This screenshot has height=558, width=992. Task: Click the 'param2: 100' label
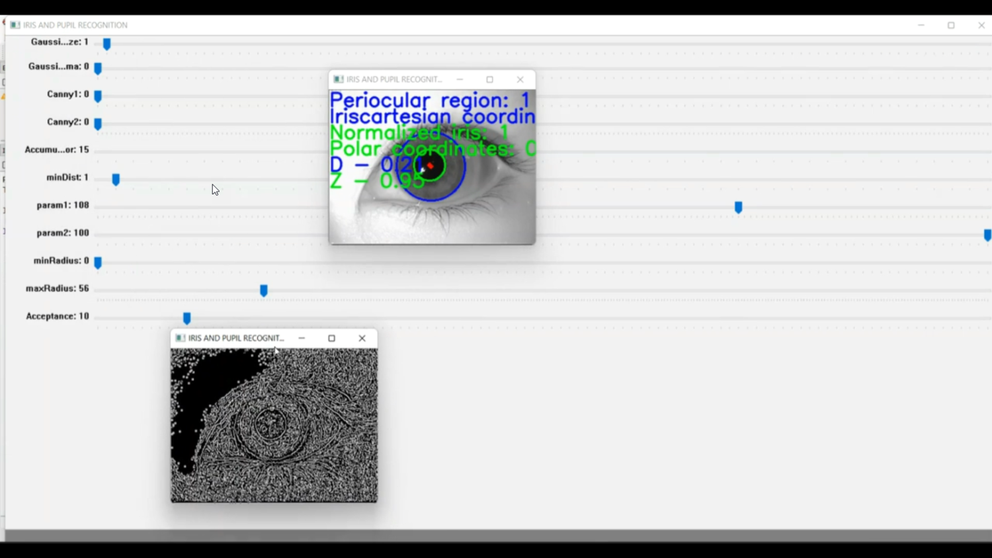[x=63, y=233]
